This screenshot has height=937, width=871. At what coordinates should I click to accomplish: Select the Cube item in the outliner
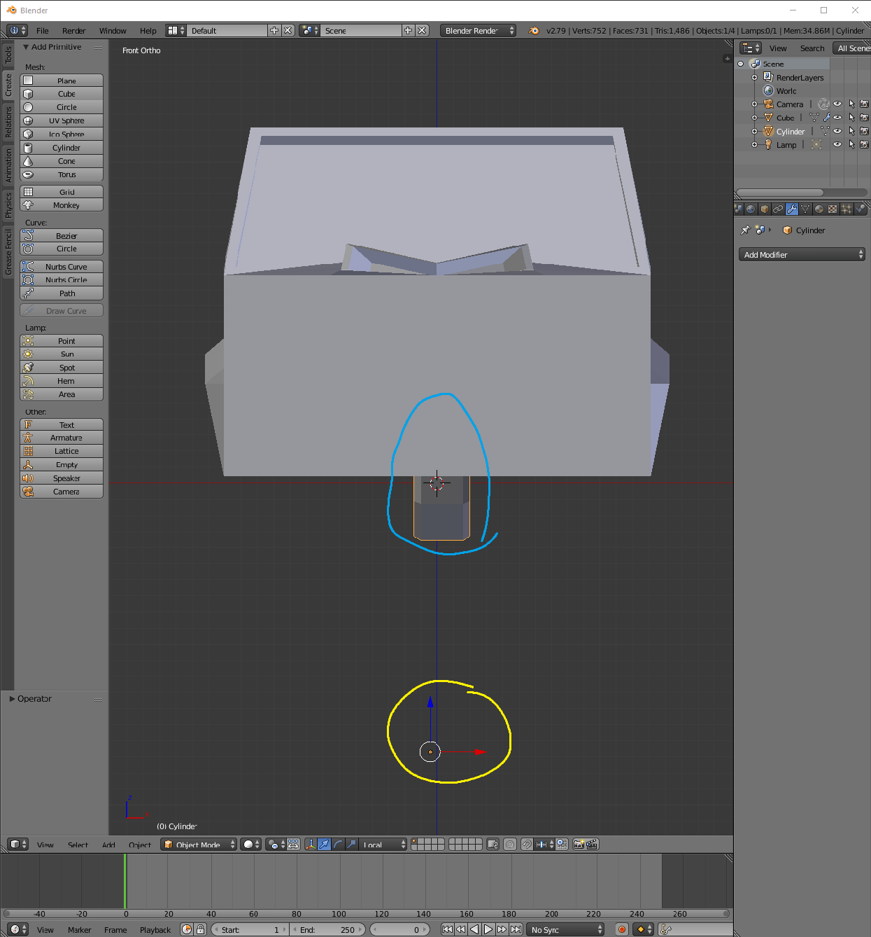785,118
